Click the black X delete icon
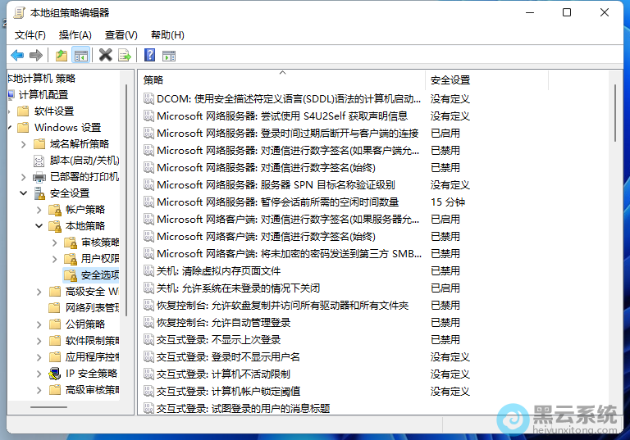This screenshot has width=630, height=440. point(105,55)
